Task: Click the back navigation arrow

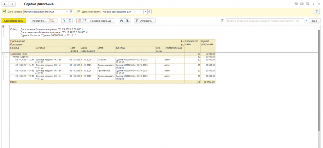Action: tap(5, 4)
